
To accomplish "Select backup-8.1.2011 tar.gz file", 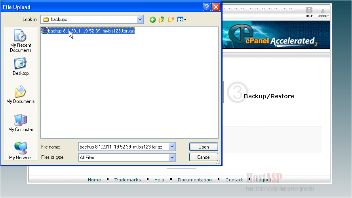I will tap(91, 31).
